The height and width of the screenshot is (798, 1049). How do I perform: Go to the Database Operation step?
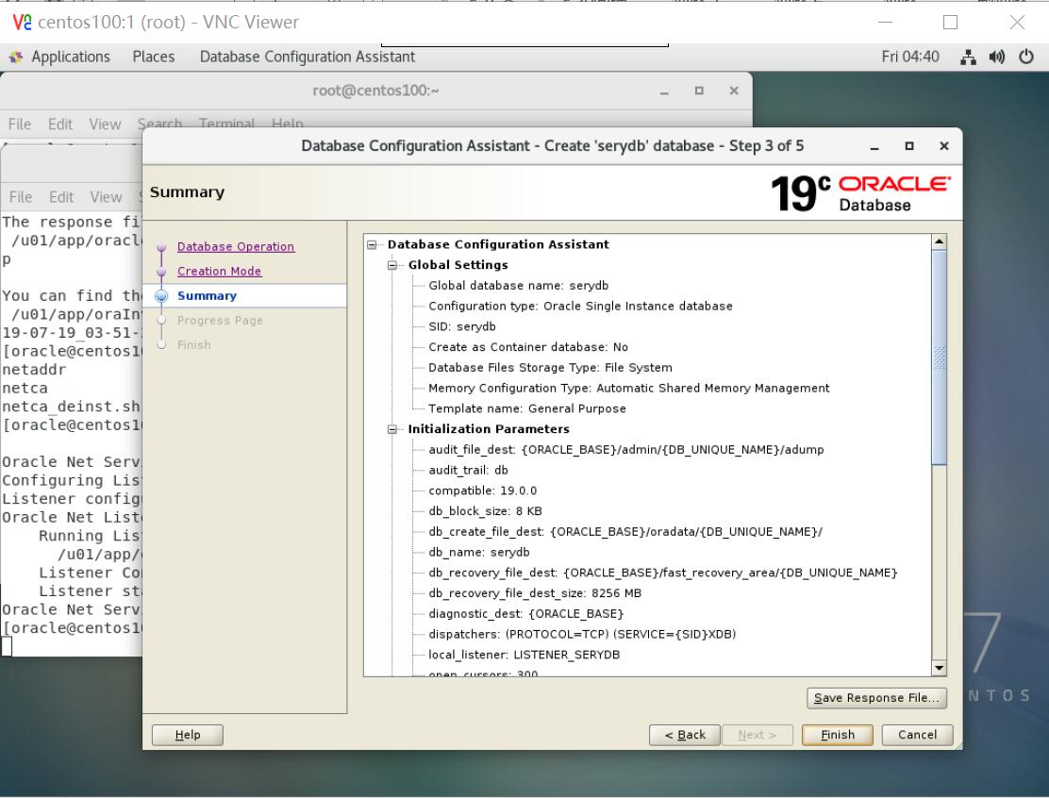coord(236,247)
